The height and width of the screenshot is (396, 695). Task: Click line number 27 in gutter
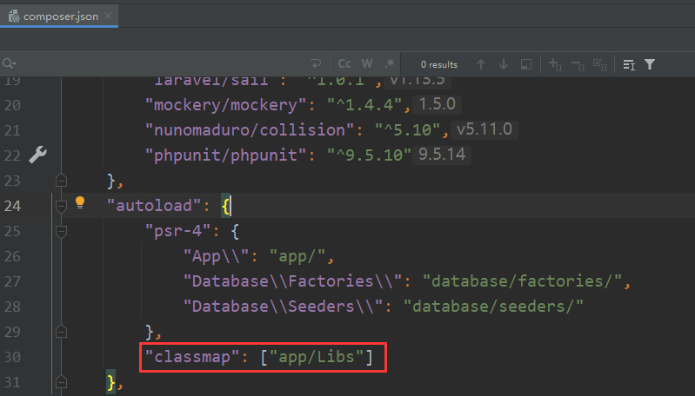12,281
